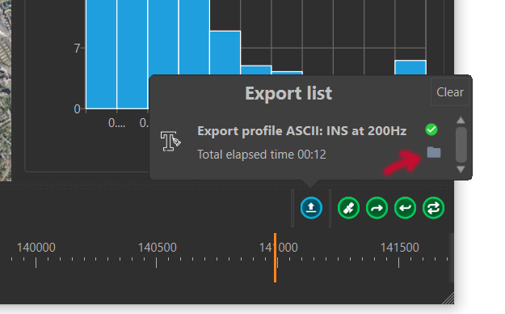The image size is (505, 314).
Task: Click the green backward-arrow processing icon
Action: click(x=405, y=208)
